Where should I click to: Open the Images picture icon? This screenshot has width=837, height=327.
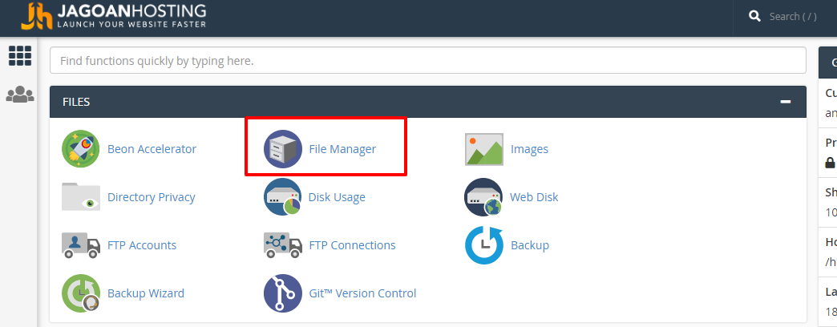(484, 149)
